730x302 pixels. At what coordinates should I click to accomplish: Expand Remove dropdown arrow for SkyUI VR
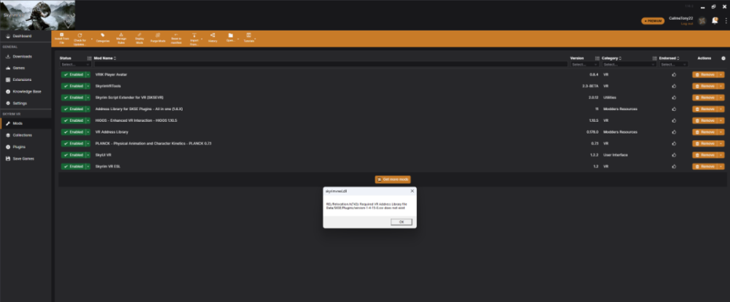722,155
